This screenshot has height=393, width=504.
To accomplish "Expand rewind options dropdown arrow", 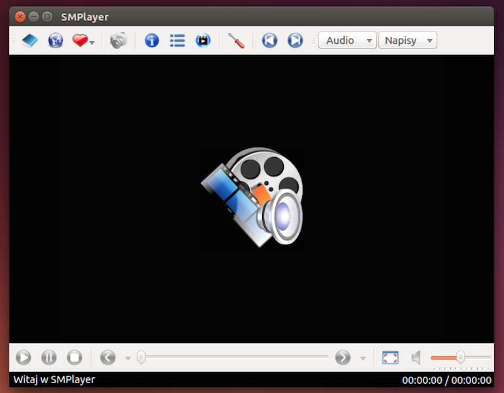I will 128,358.
